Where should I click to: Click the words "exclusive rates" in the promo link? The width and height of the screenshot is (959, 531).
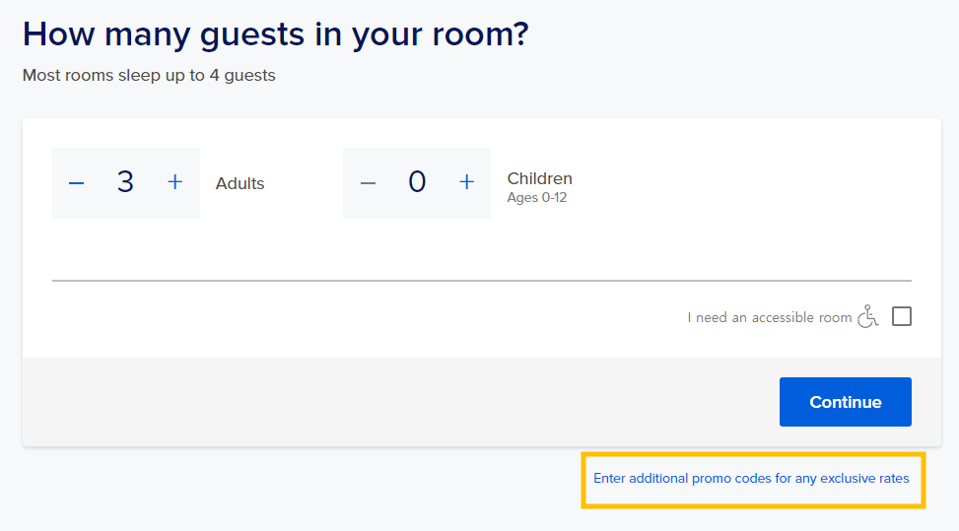coord(864,479)
